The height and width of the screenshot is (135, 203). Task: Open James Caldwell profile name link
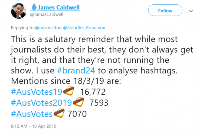pyautogui.click(x=58, y=7)
